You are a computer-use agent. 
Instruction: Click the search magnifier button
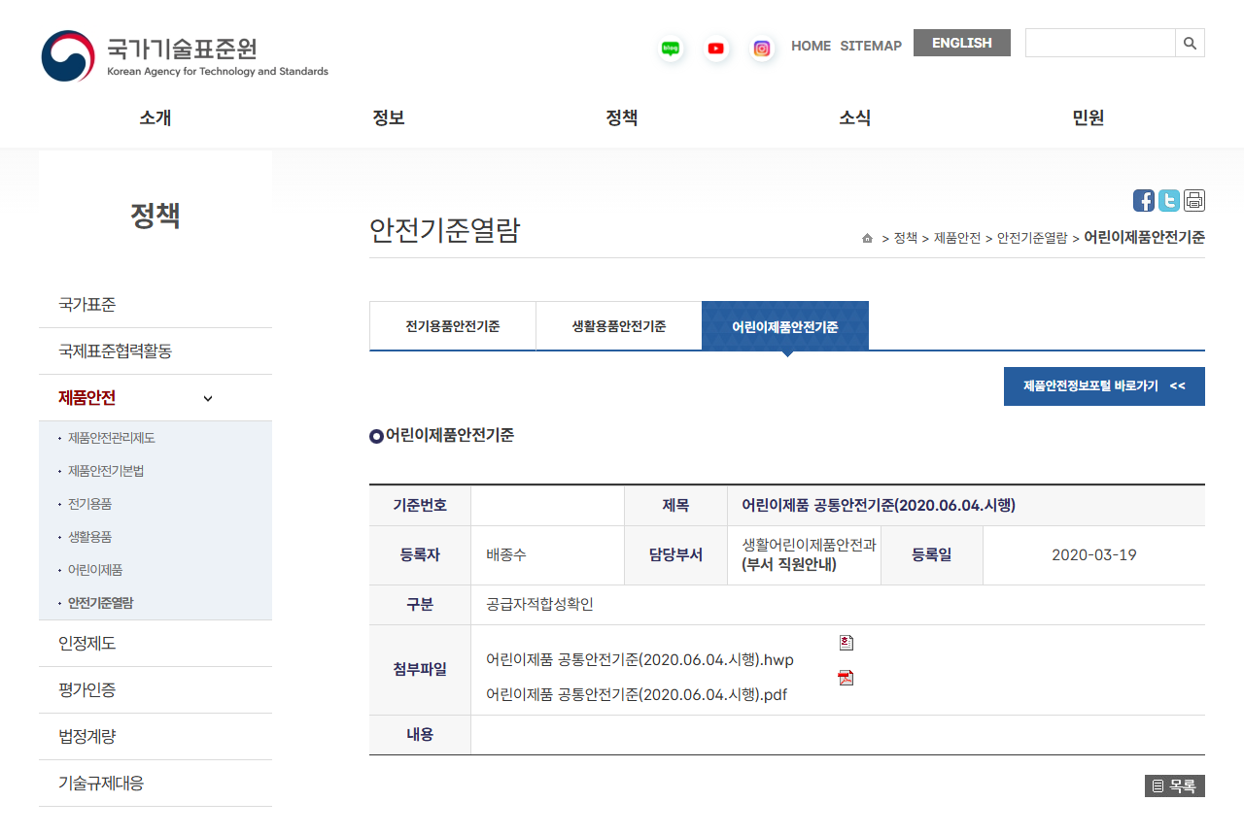[x=1191, y=43]
